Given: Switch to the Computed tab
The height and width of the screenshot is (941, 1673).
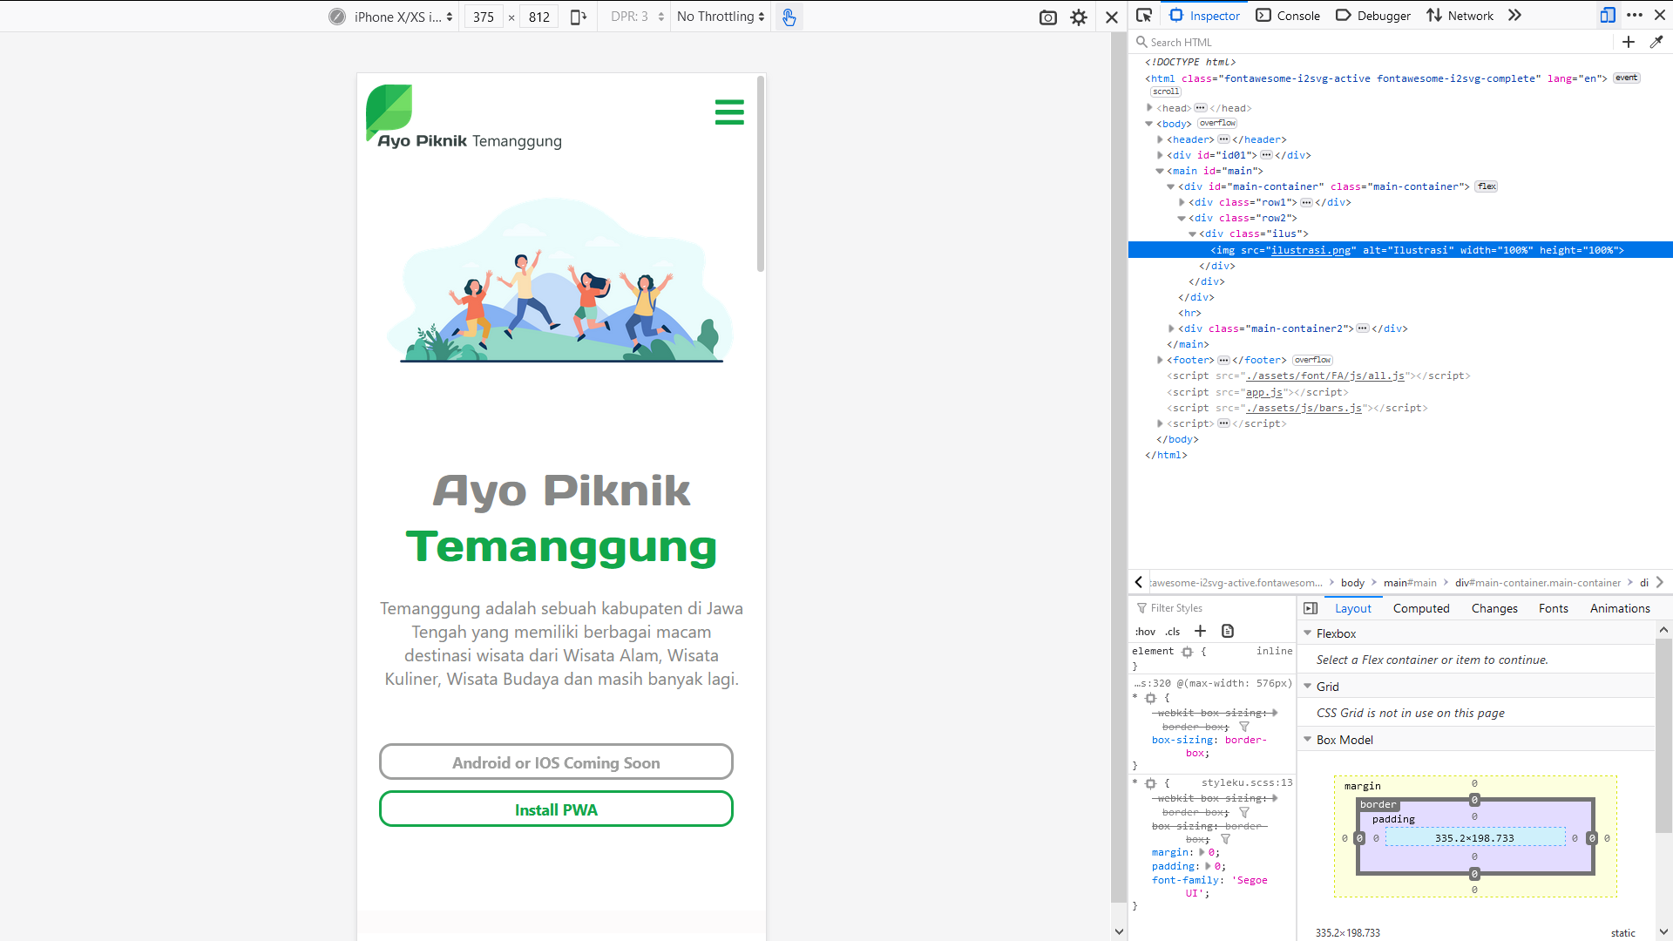Looking at the screenshot, I should 1421,608.
